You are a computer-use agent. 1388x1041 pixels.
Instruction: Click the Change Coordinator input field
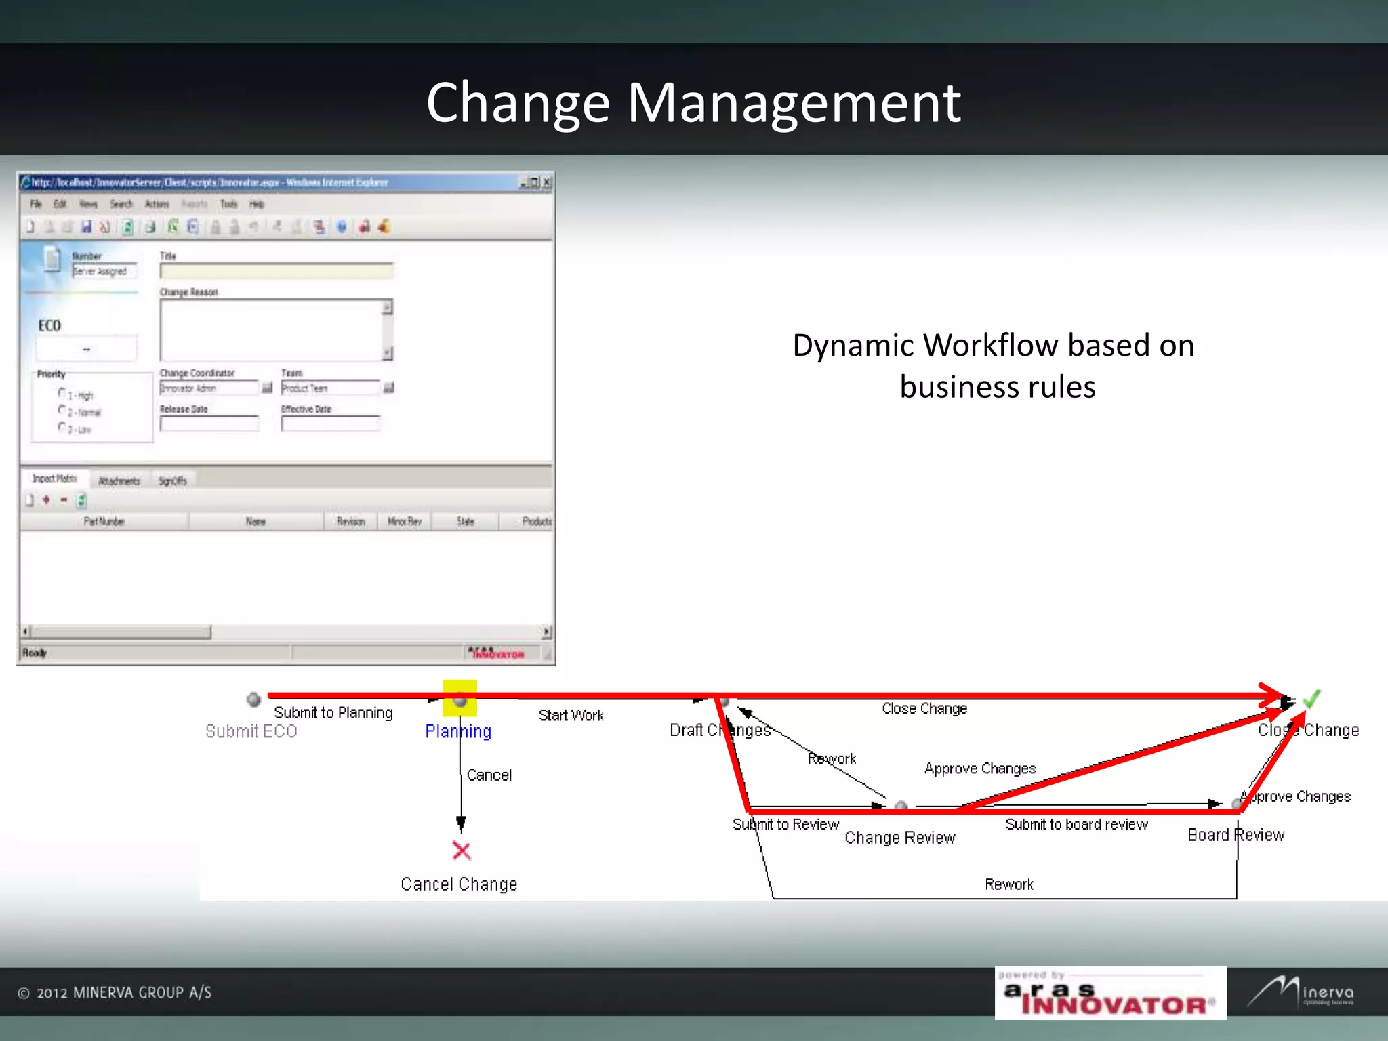click(x=209, y=388)
